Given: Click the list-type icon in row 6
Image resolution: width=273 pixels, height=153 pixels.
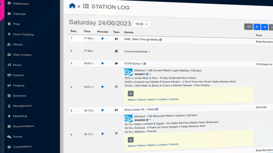Looking at the screenshot, I should (x=116, y=133).
